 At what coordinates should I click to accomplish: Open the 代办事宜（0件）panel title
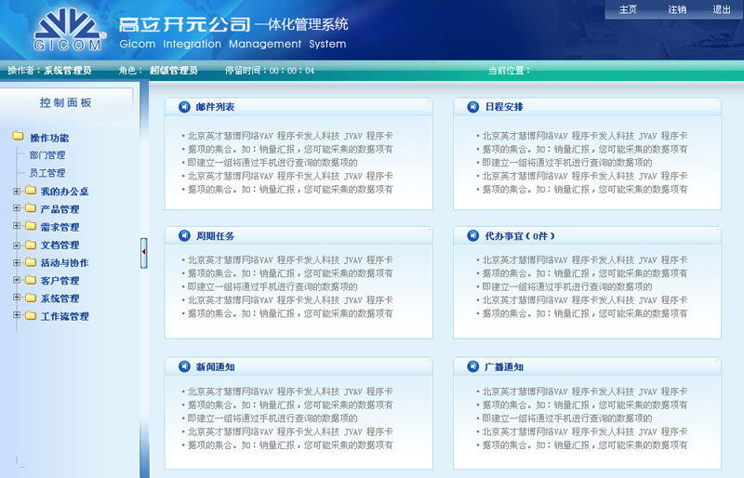tap(520, 236)
